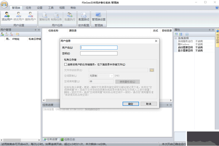Image resolution: width=219 pixels, height=146 pixels.
Task: Close the 任务进度 panel
Action: click(x=171, y=105)
